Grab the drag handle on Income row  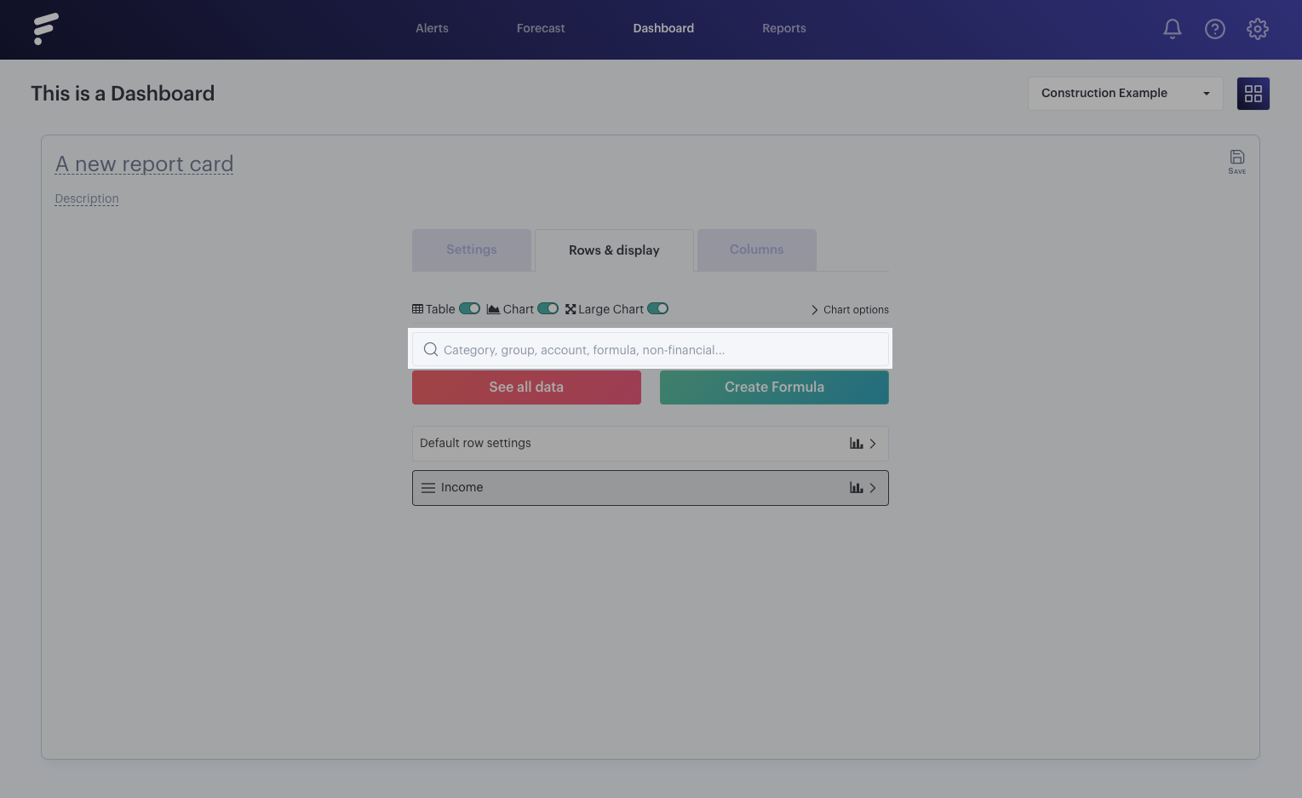click(428, 488)
